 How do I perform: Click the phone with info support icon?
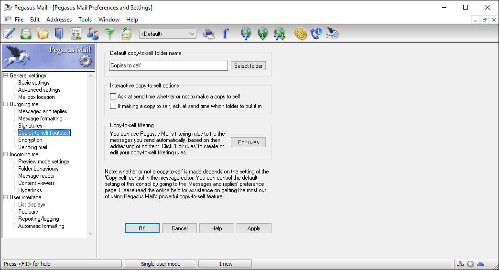point(316,33)
